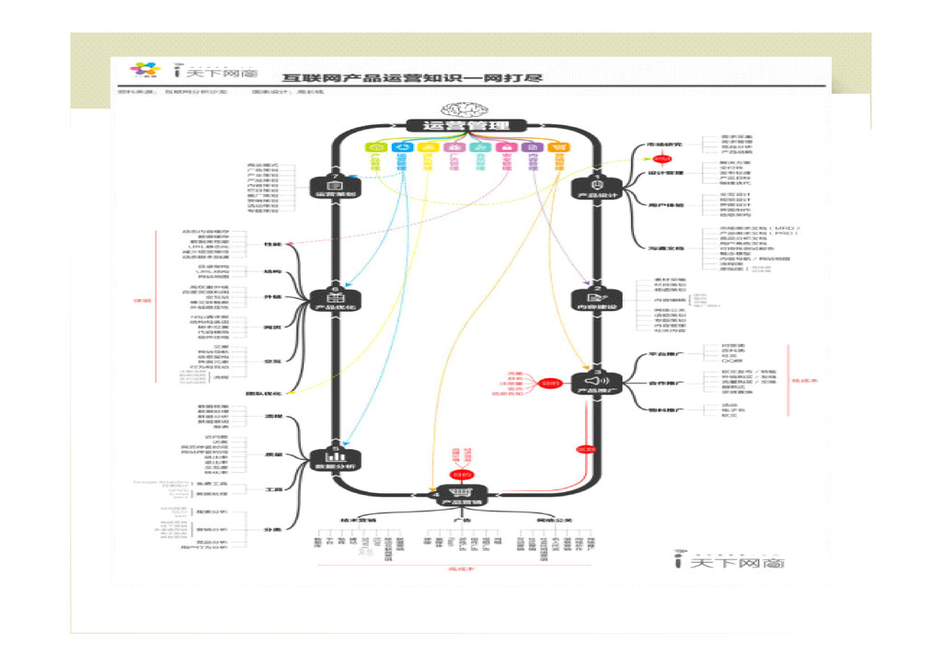The image size is (942, 666).
Task: Click the red 体验 label on the left
Action: (x=143, y=300)
